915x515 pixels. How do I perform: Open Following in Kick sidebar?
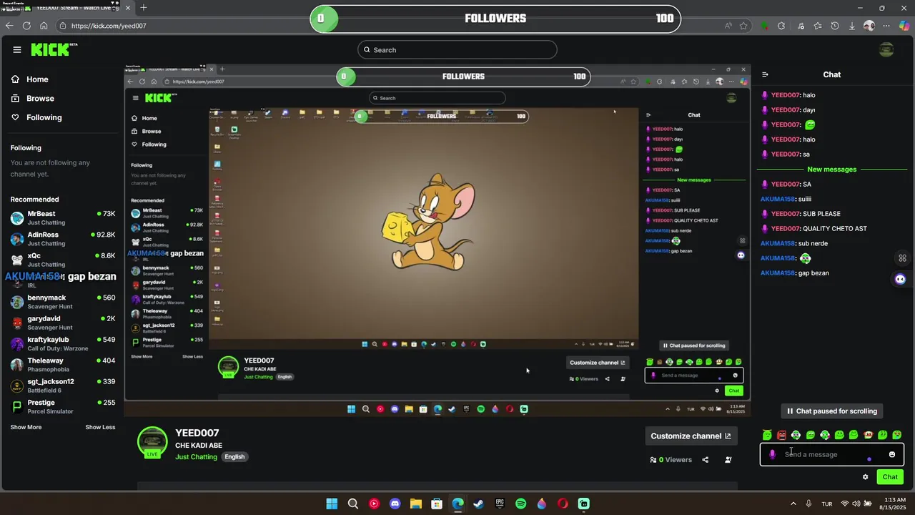tap(36, 117)
